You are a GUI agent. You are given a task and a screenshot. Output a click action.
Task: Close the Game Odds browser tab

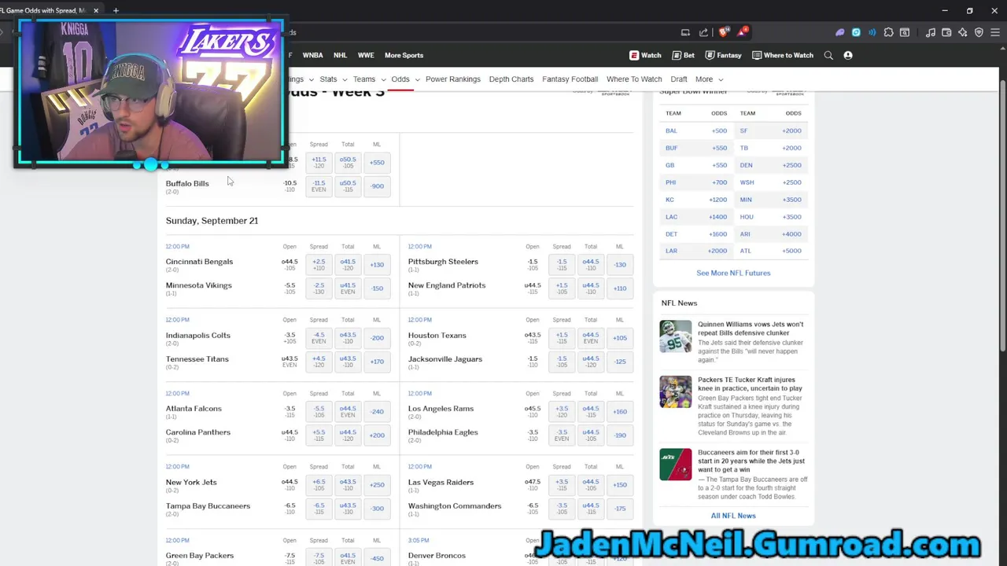[x=96, y=10]
